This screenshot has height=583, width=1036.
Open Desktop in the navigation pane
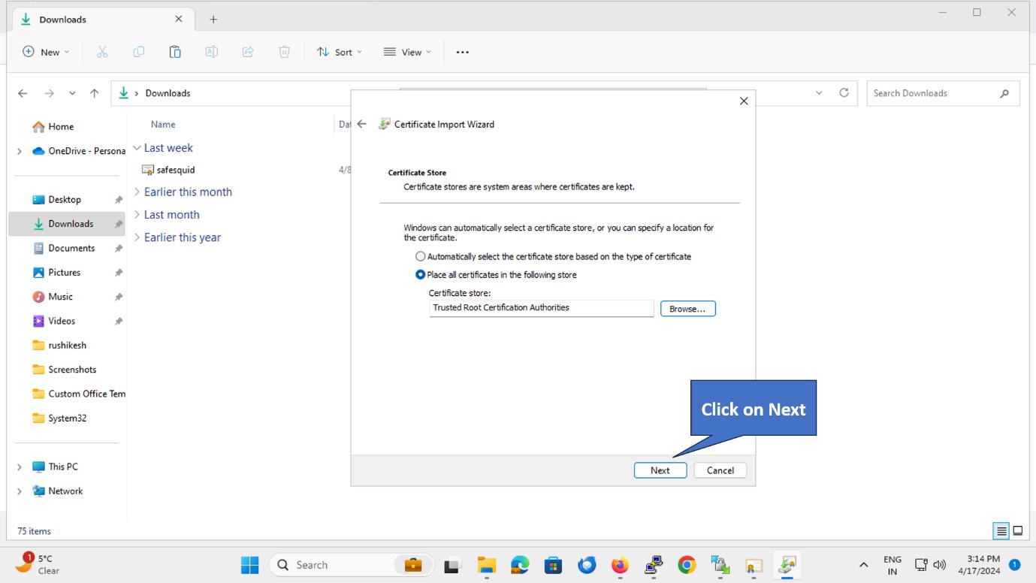pos(65,200)
